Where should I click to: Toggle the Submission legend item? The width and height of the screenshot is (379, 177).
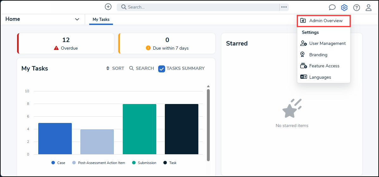(144, 163)
